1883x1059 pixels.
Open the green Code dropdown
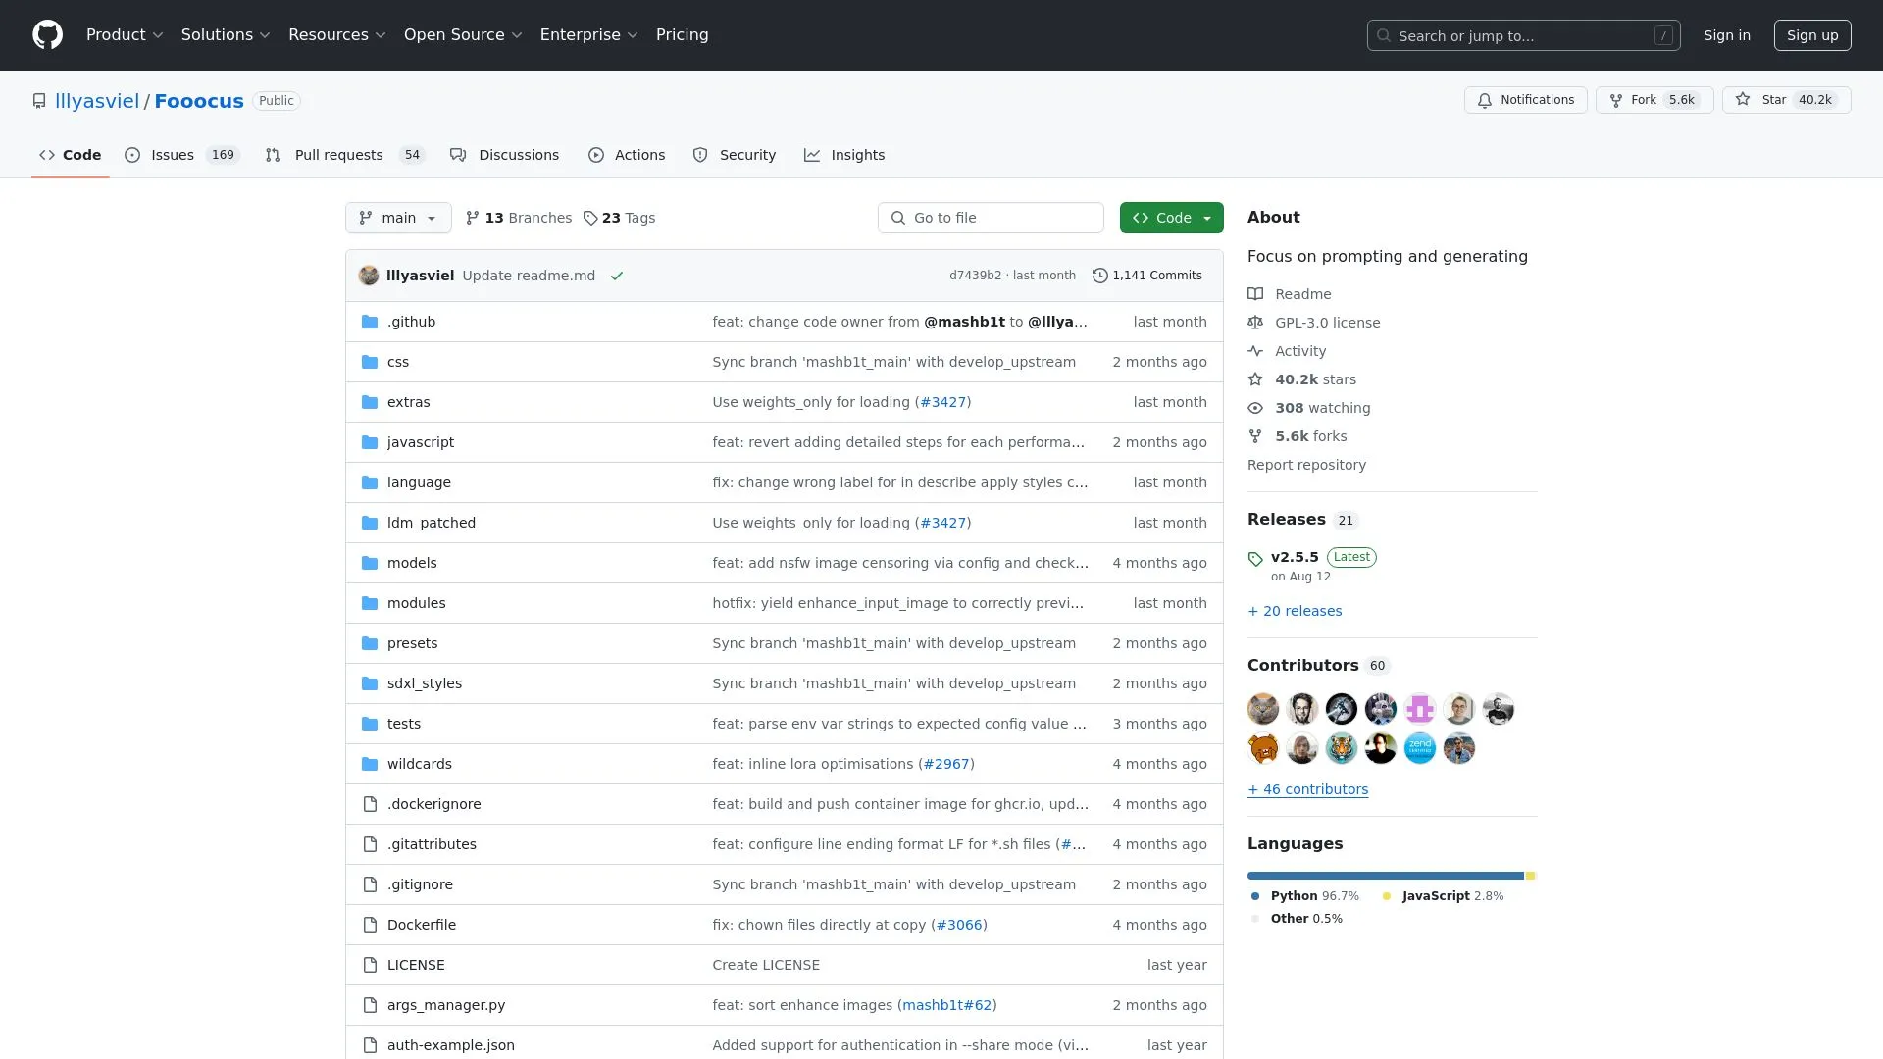coord(1171,218)
